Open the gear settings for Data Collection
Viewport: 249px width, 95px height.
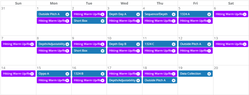209,74
